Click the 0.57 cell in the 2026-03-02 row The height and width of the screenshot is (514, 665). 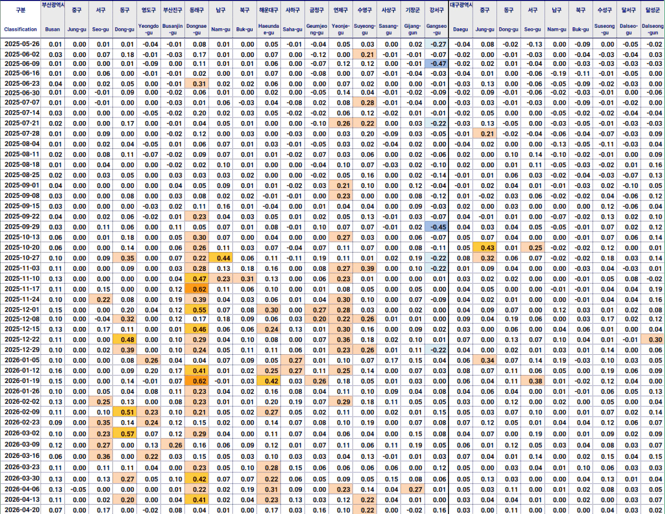125,433
